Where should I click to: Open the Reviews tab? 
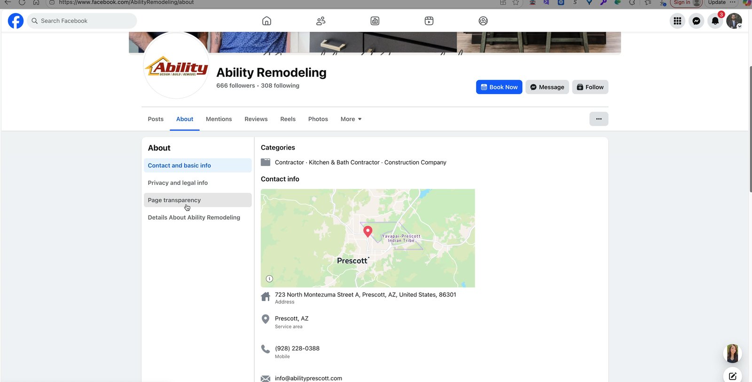(256, 119)
